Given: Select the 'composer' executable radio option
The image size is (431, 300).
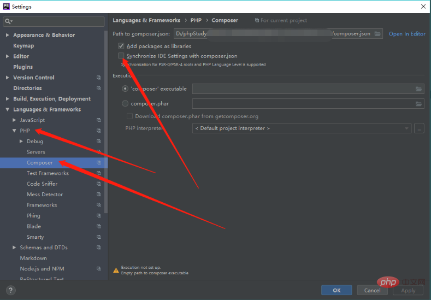Looking at the screenshot, I should [x=125, y=89].
